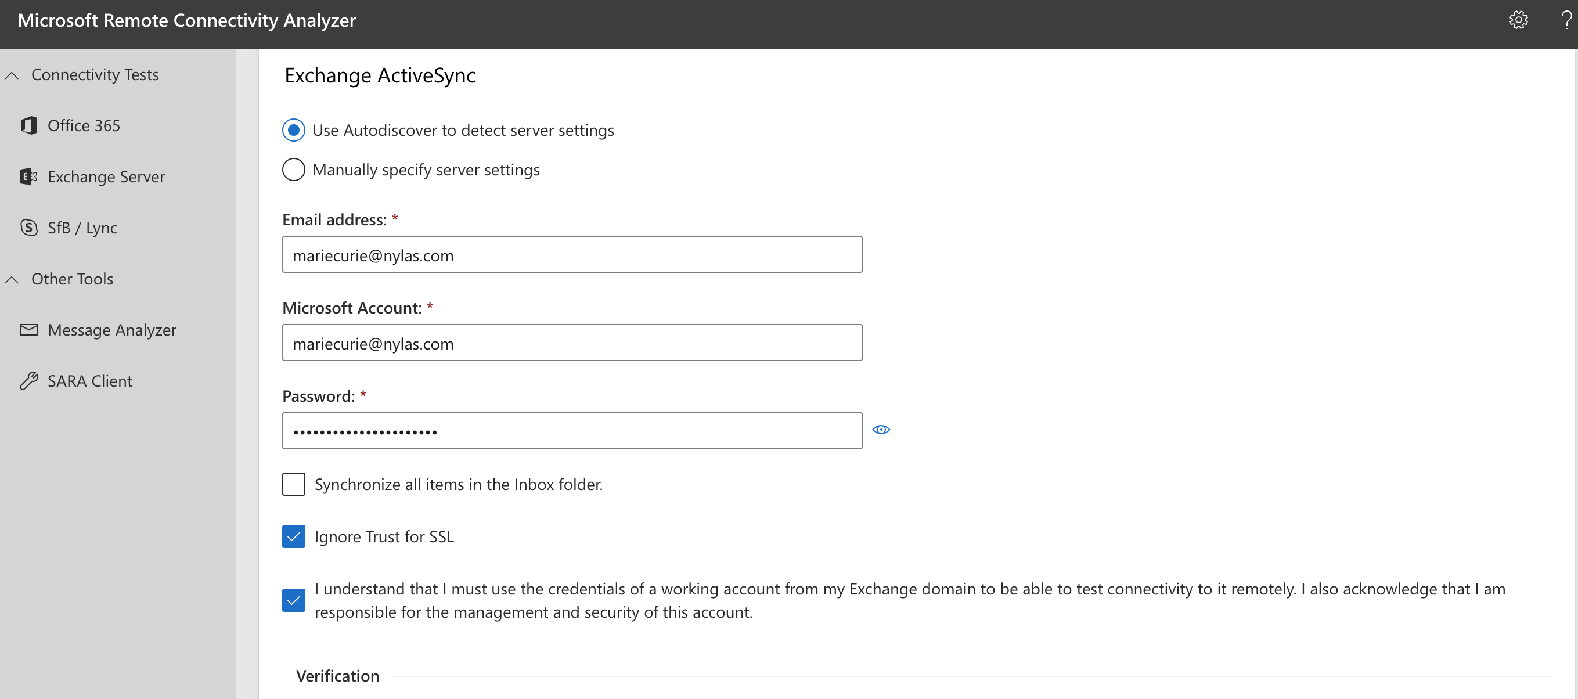Select the SARA Client wrench icon
This screenshot has width=1578, height=699.
click(x=28, y=380)
